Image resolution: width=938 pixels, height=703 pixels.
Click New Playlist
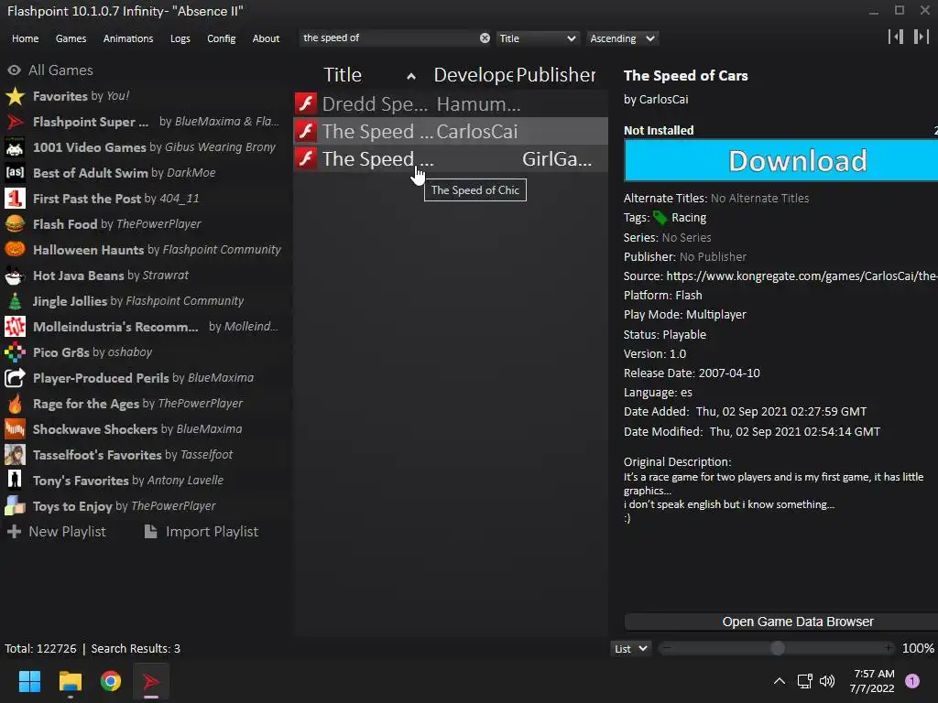point(56,532)
